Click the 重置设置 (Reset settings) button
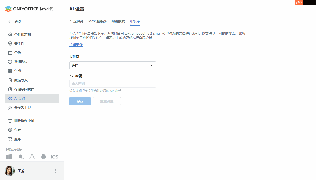 [107, 101]
